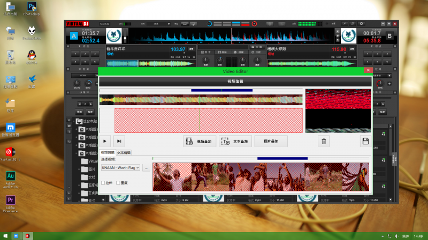Click the Windows Start button
The width and height of the screenshot is (428, 240).
5,236
